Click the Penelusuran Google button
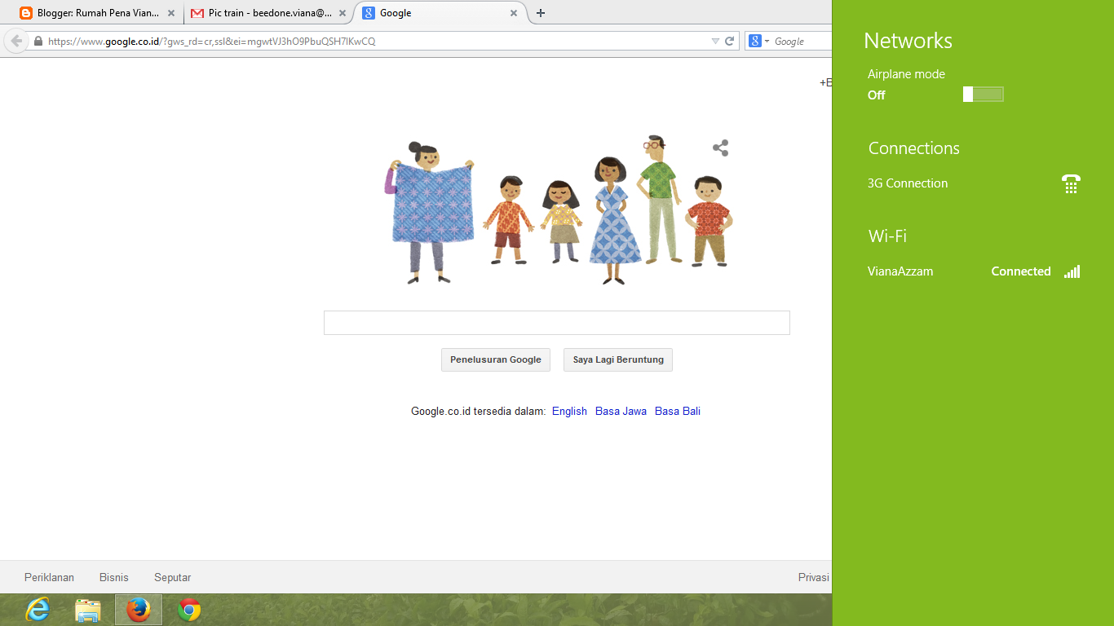Viewport: 1114px width, 626px height. coord(496,359)
